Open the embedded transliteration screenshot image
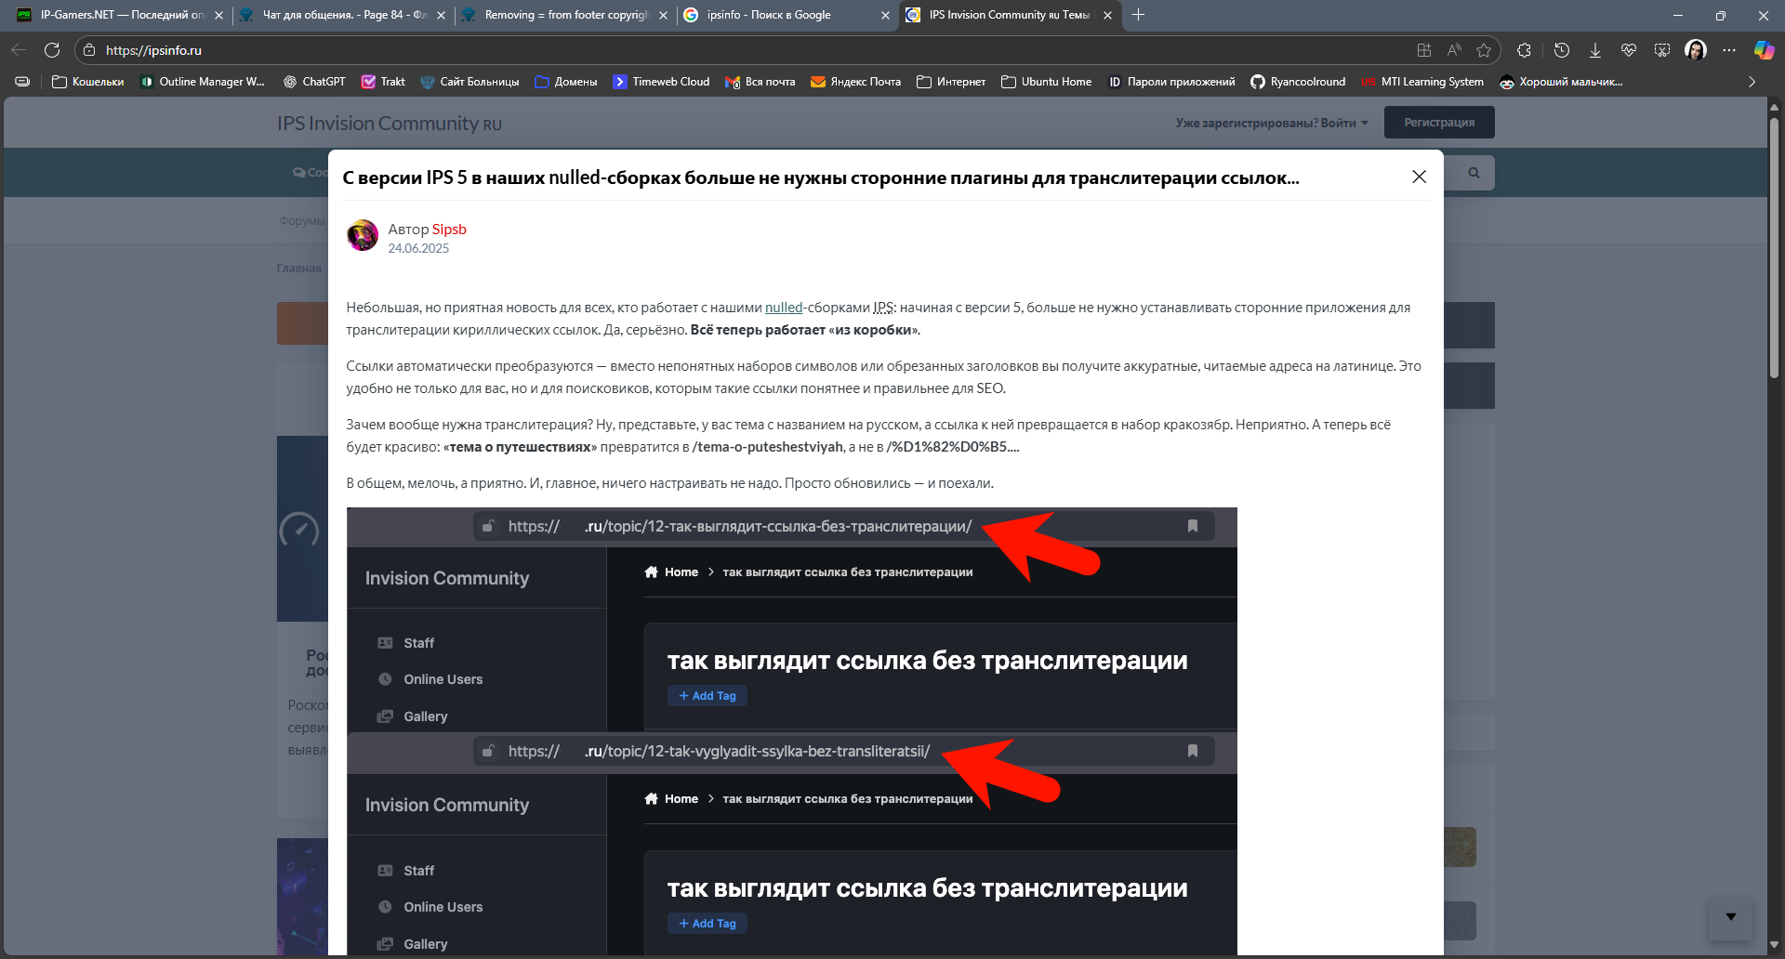1785x959 pixels. click(x=792, y=731)
